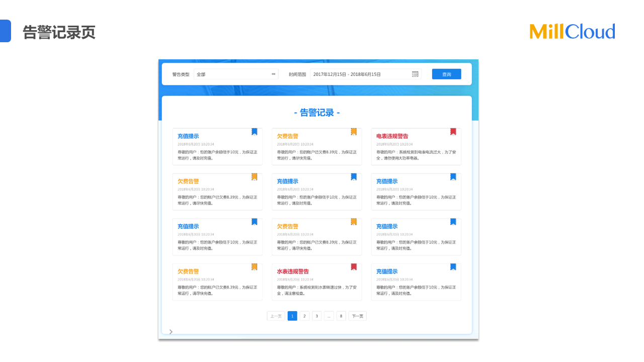Open the 警告类型 dropdown showing 全部
This screenshot has width=644, height=362.
tap(236, 74)
